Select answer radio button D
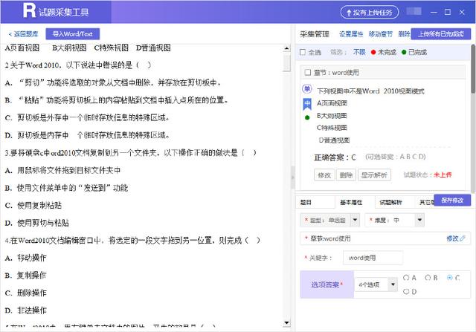 (406, 291)
